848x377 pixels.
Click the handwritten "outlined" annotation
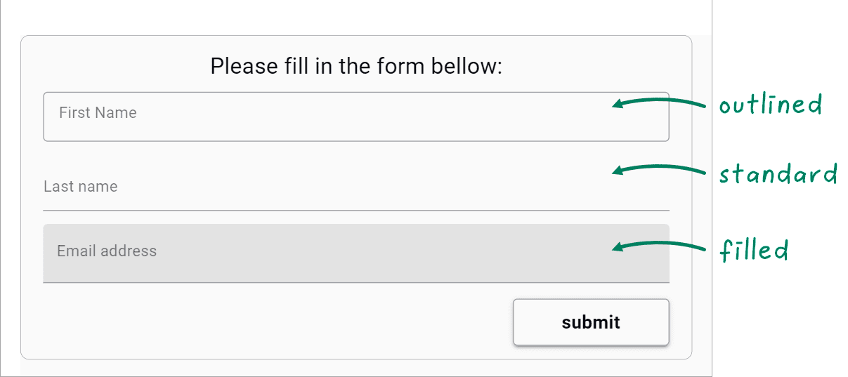[x=770, y=105]
